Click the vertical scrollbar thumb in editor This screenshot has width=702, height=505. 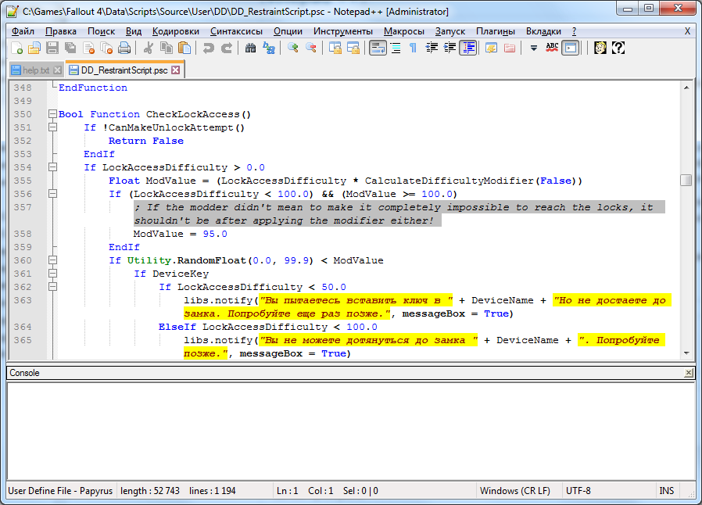(x=686, y=181)
